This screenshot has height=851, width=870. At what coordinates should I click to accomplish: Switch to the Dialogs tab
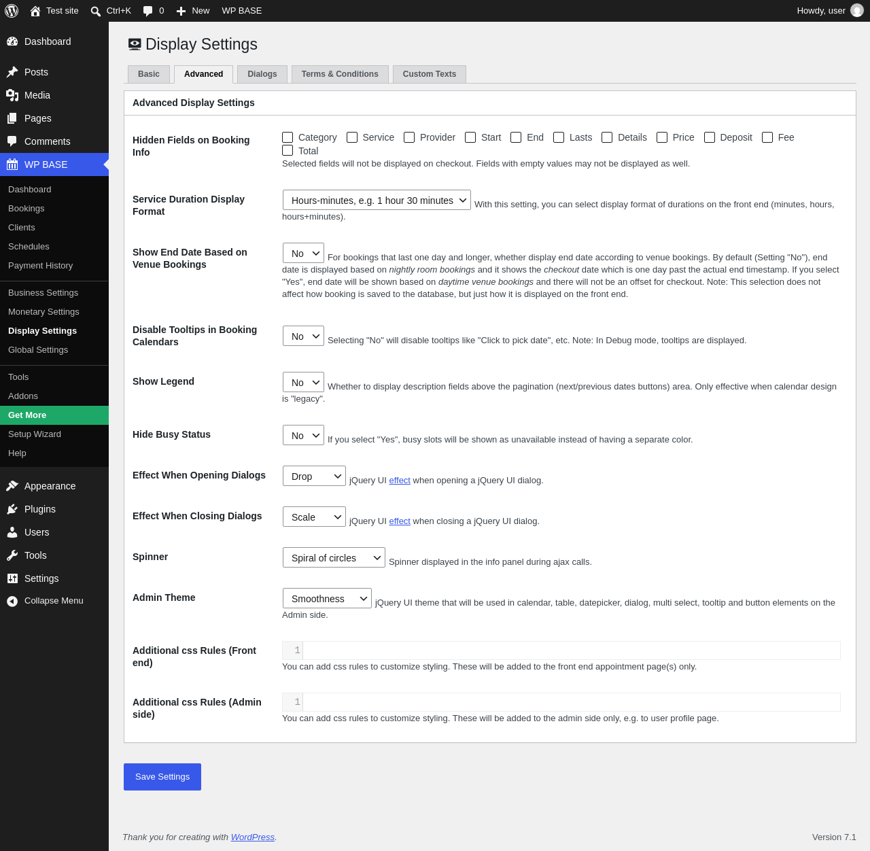point(262,74)
